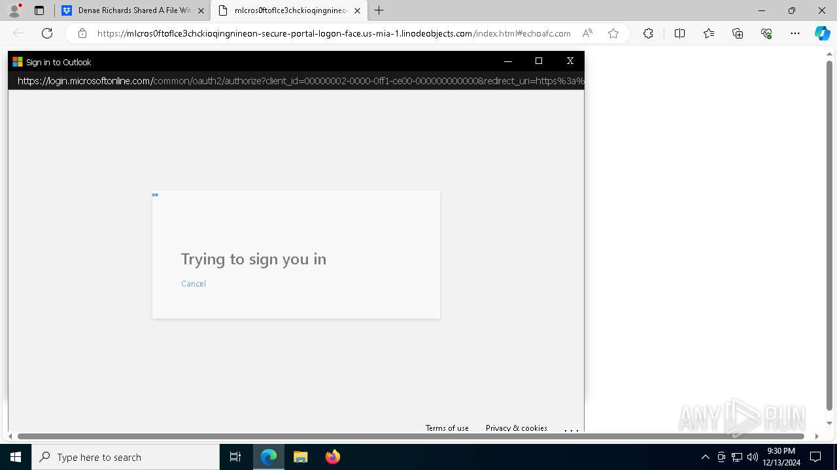837x470 pixels.
Task: Open the Extensions menu
Action: pos(648,33)
